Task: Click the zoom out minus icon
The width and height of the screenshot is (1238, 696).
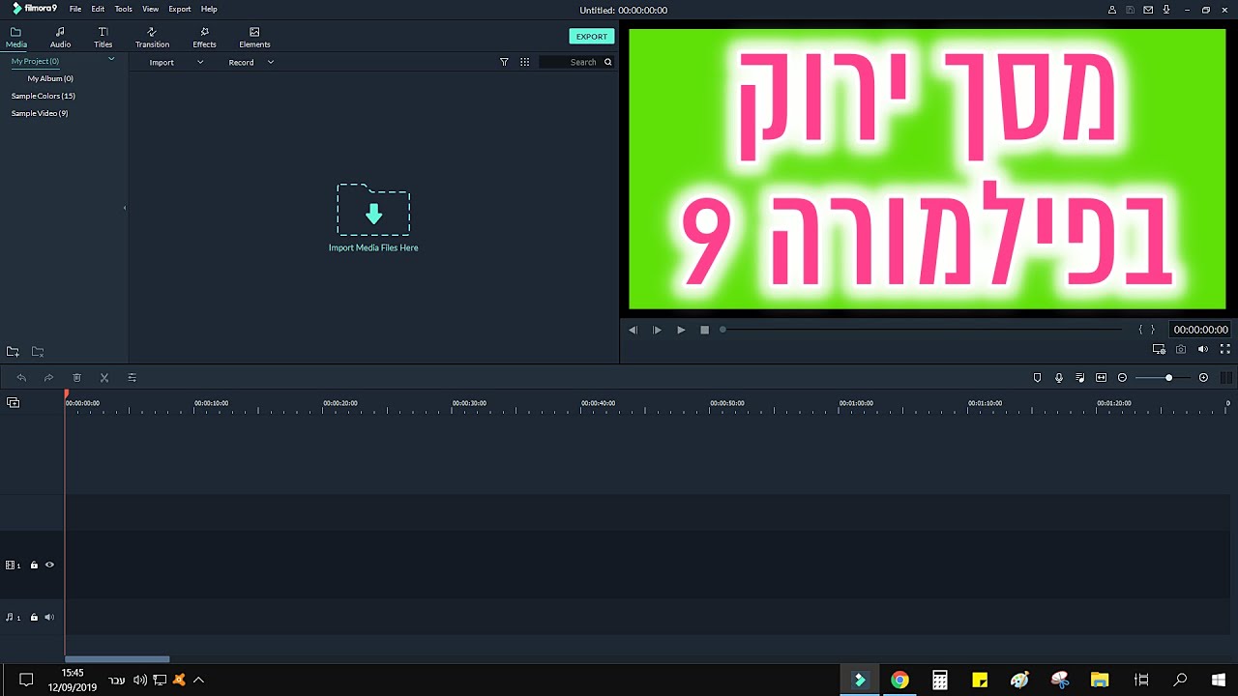Action: (1122, 378)
